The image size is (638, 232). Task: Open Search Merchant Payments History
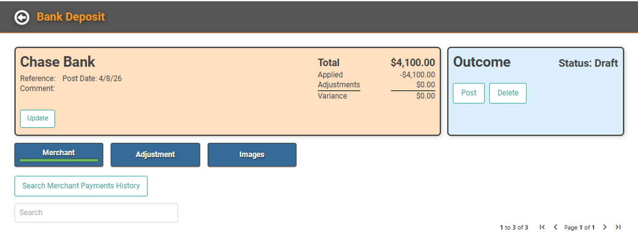[81, 186]
